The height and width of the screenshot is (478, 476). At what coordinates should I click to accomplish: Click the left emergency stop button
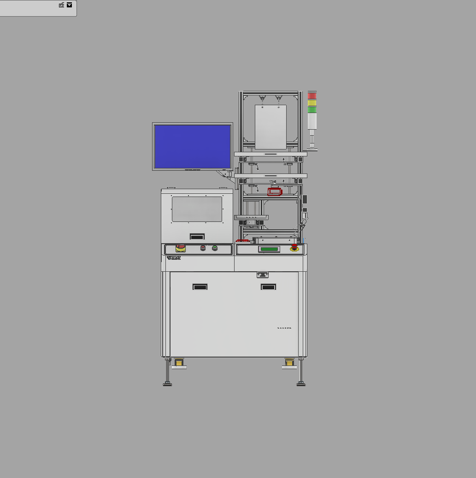click(x=180, y=249)
